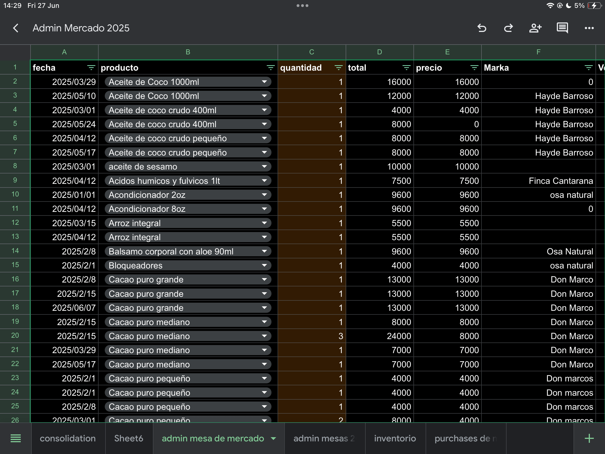This screenshot has height=454, width=605.
Task: Select column D header
Action: (380, 52)
